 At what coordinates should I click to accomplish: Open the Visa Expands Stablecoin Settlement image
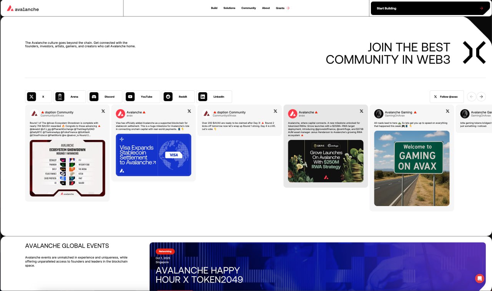point(153,155)
